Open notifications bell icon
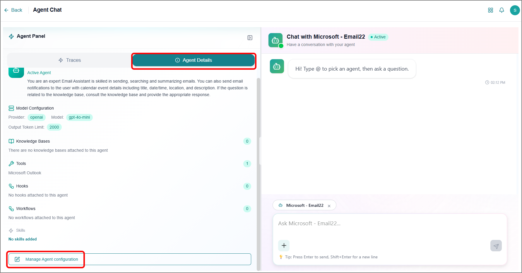Screen dimensions: 522x273 click(502, 10)
